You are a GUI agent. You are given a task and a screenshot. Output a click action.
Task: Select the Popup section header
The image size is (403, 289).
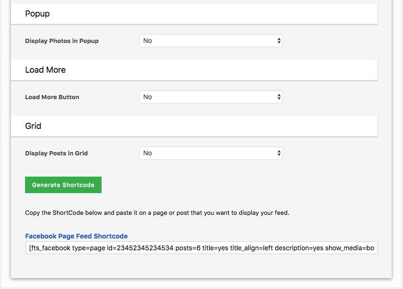click(194, 14)
